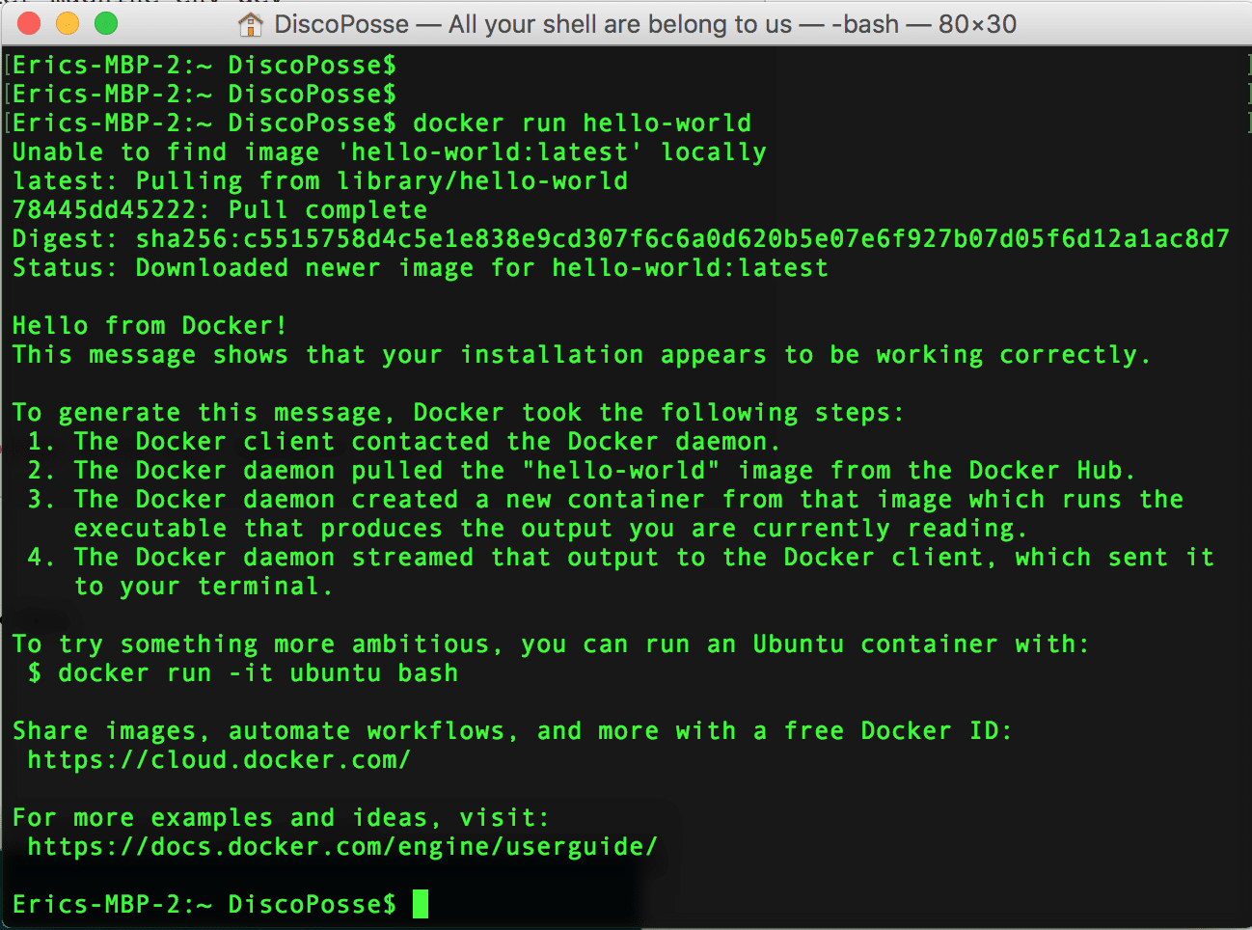The image size is (1252, 930).
Task: Click step 3 "The Docker daemon created a new container"
Action: 606,500
